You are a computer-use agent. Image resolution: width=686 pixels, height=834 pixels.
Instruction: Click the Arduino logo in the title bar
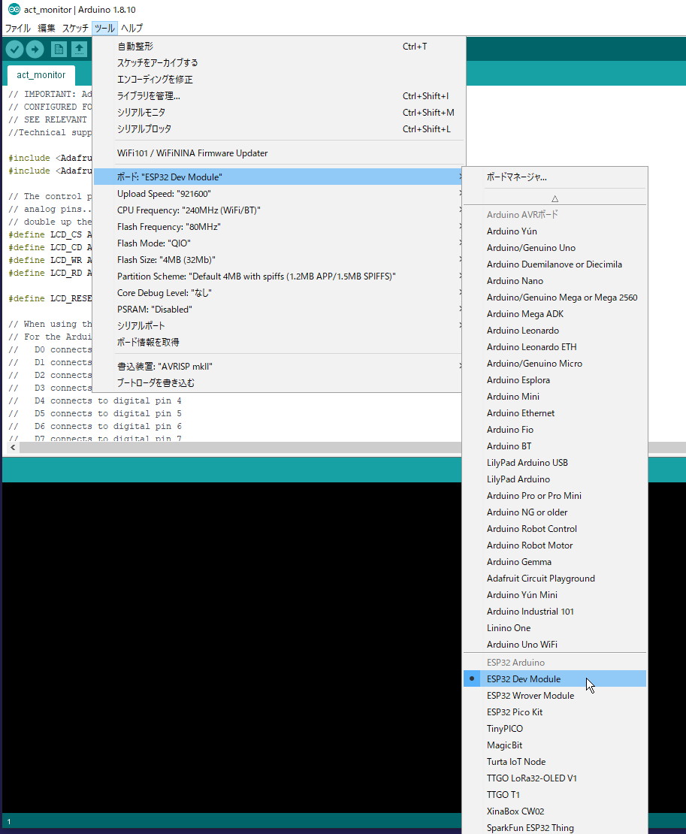(14, 9)
